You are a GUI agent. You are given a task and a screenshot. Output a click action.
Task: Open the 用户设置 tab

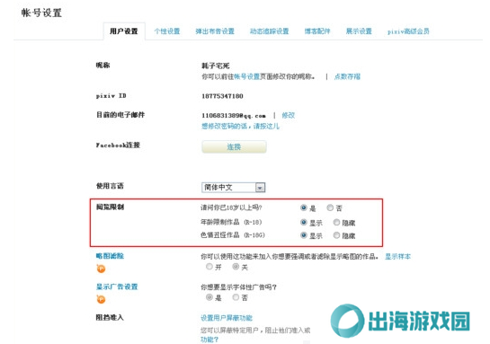click(124, 31)
